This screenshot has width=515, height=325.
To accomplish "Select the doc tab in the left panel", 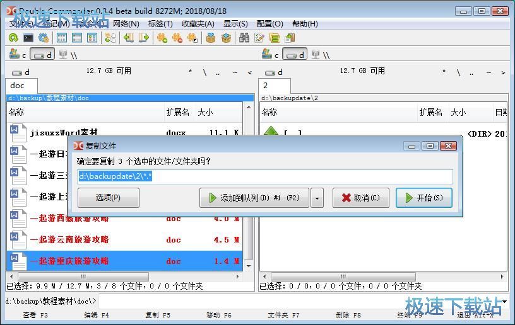I will coord(21,86).
